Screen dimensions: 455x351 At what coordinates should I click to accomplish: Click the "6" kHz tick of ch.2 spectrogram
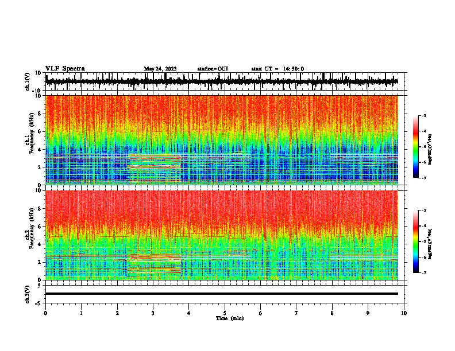pos(40,227)
